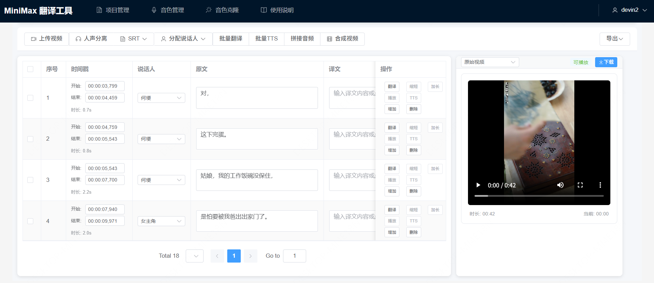Click 增加 button in row 1

click(x=392, y=109)
